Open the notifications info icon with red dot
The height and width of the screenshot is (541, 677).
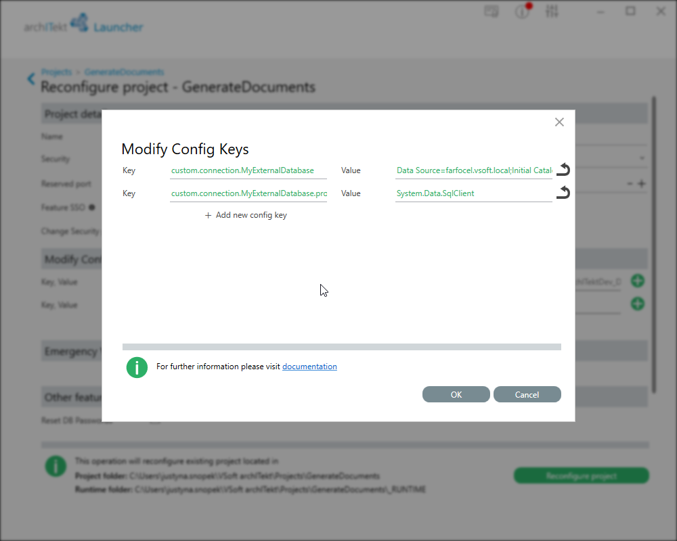523,11
